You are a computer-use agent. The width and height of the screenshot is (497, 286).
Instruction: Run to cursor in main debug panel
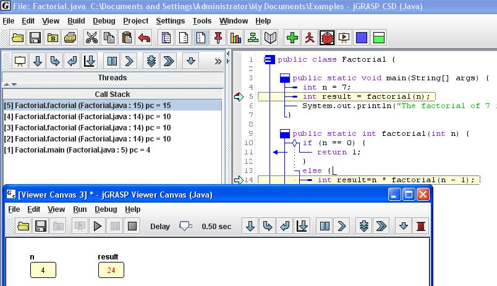coord(90,61)
